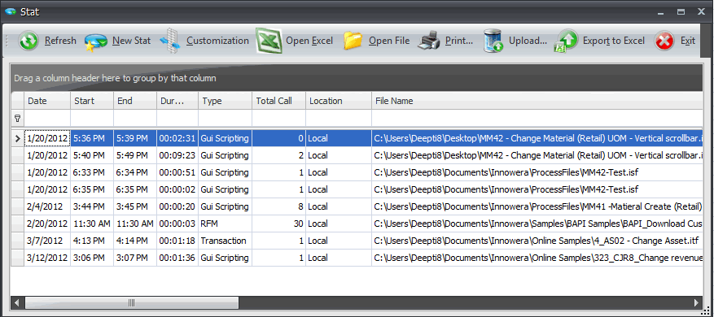This screenshot has width=714, height=317.
Task: Click the RFM type cell
Action: (x=225, y=224)
